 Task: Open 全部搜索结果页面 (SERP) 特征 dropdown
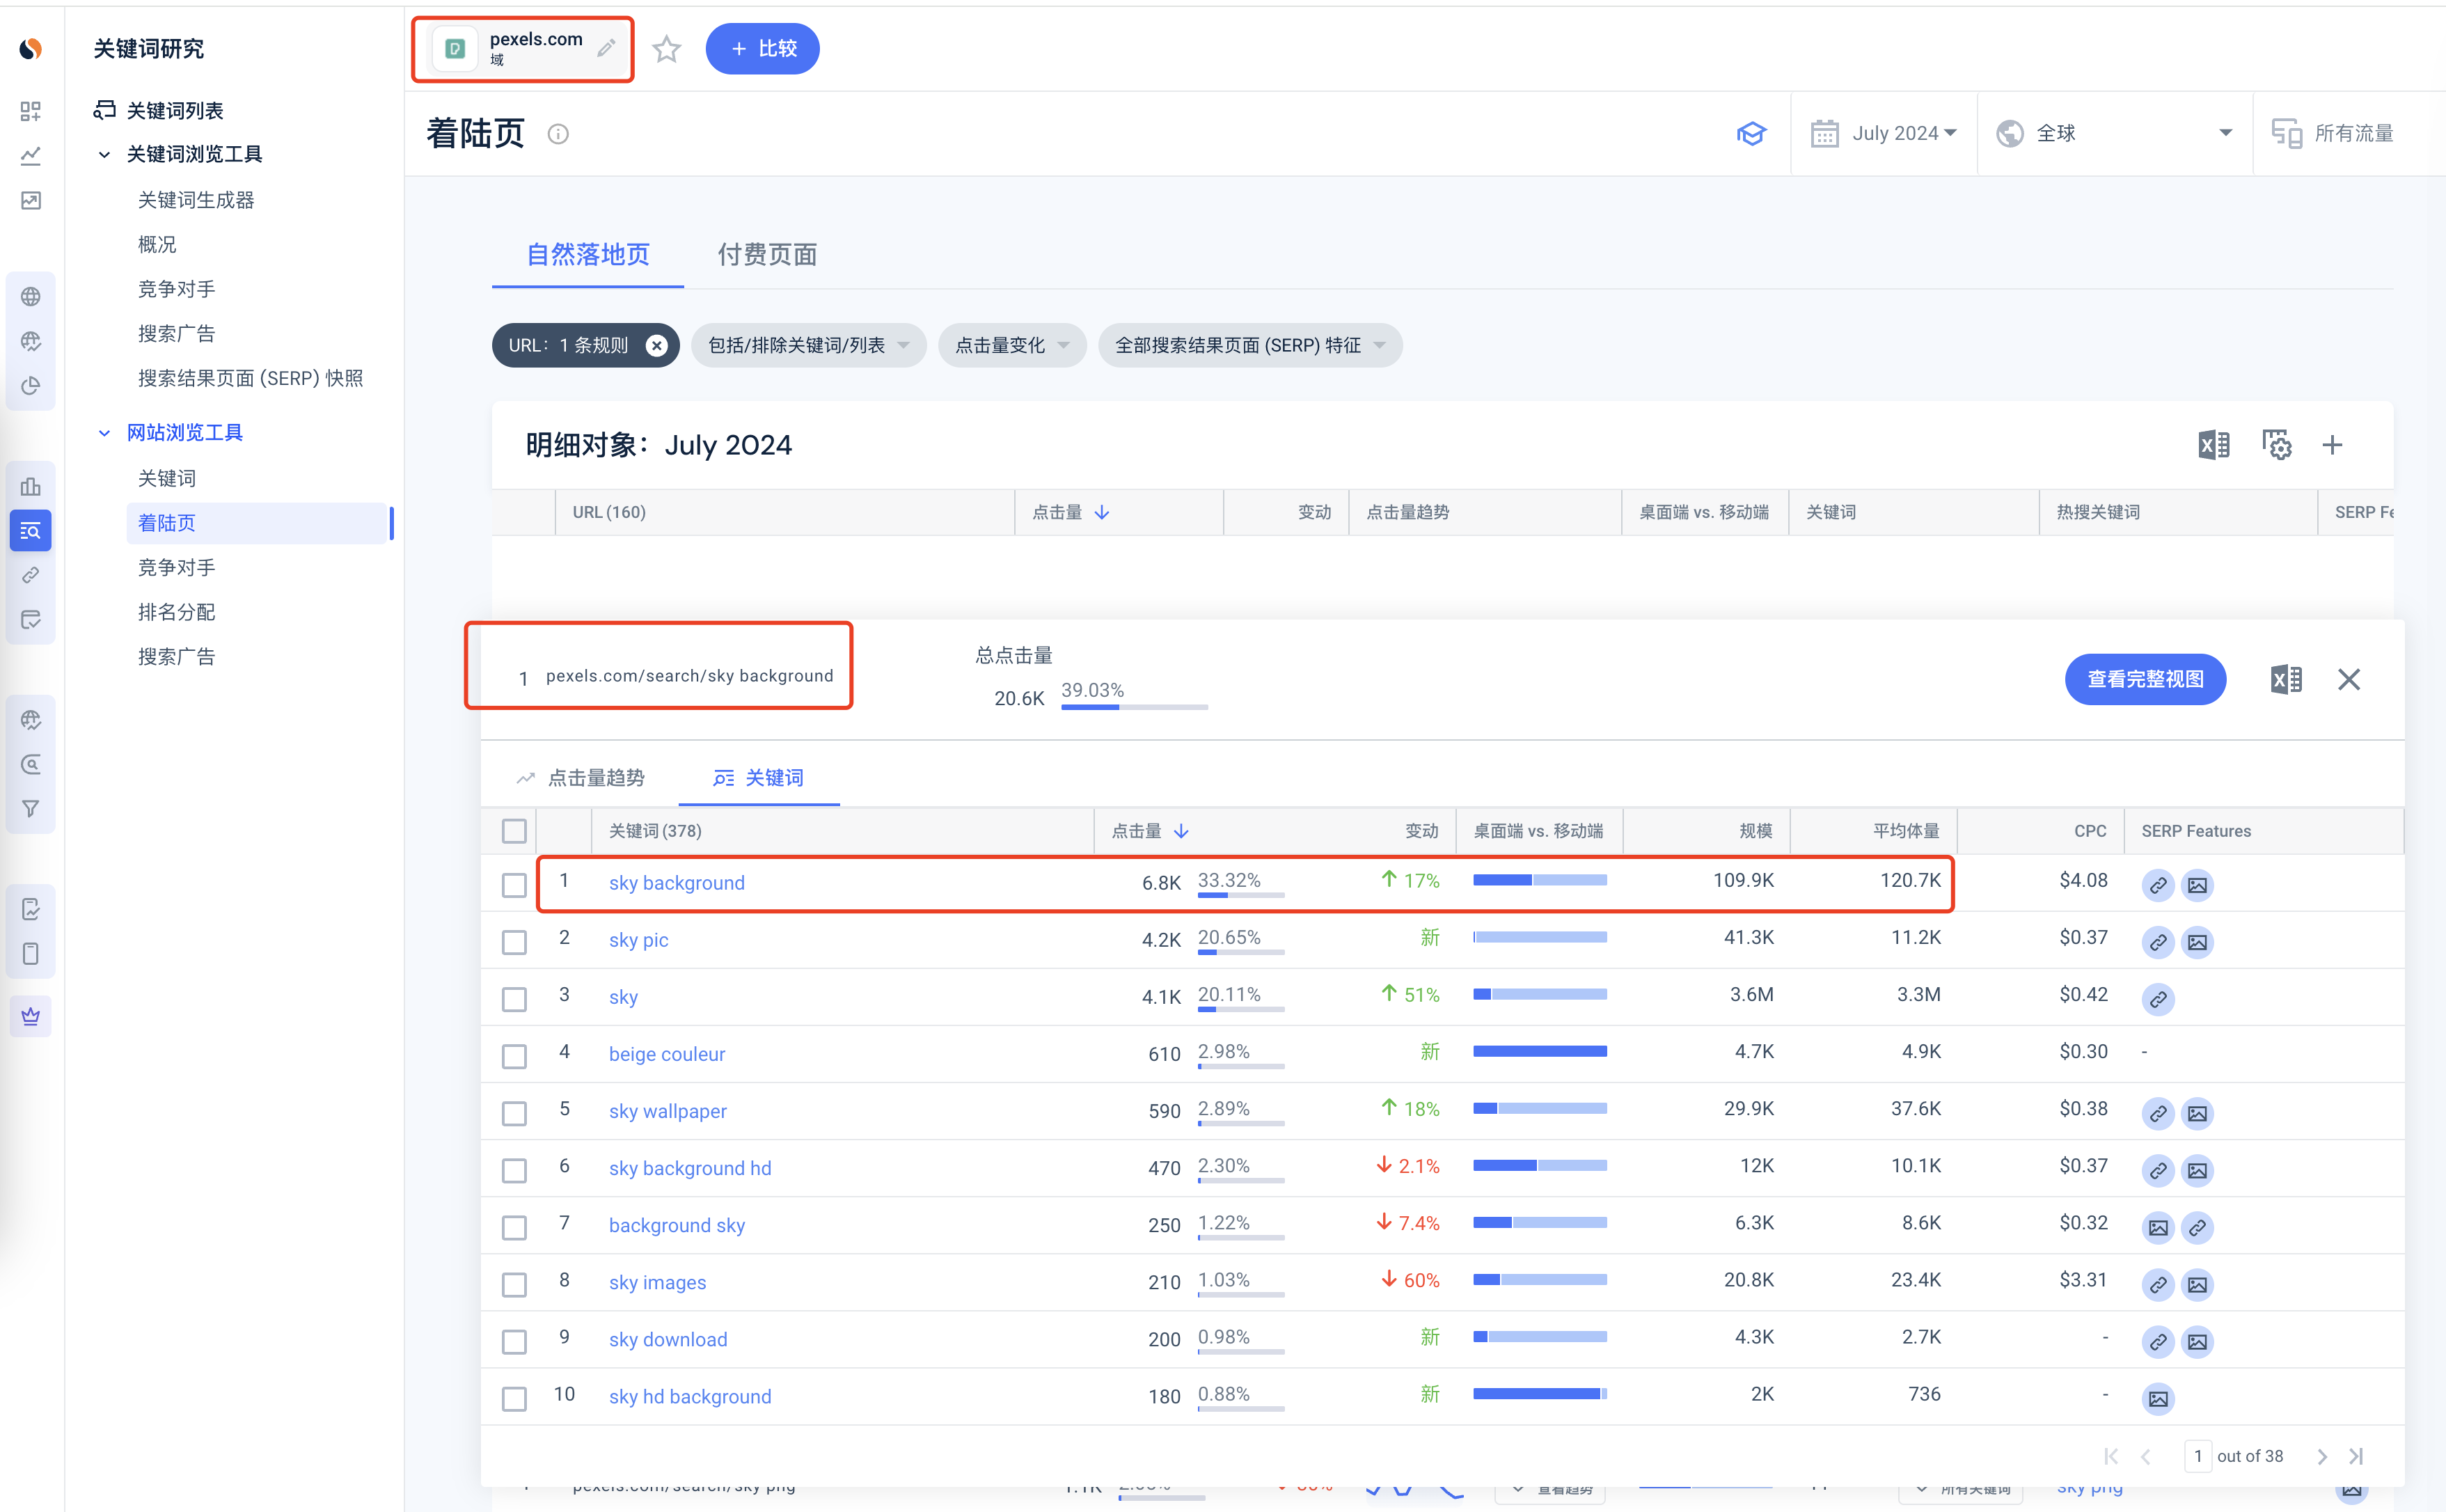tap(1249, 345)
